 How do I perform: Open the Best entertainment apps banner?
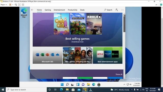[107, 55]
